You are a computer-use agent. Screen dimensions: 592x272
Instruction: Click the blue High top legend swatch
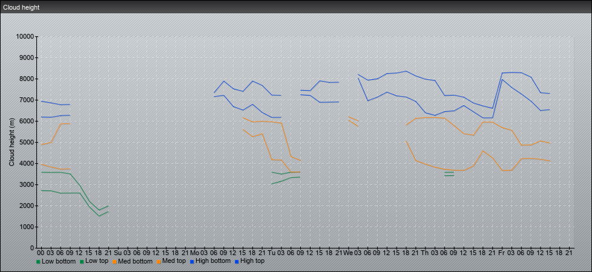[x=236, y=262]
